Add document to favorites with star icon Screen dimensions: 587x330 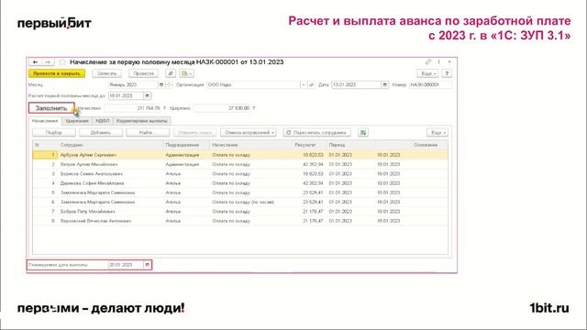click(62, 62)
